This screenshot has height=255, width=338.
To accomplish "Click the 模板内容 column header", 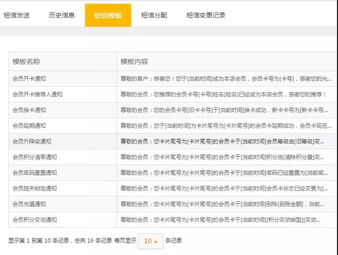I will pyautogui.click(x=134, y=61).
